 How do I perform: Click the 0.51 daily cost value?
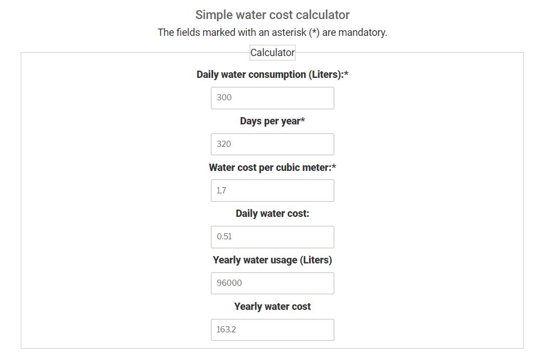coord(224,237)
